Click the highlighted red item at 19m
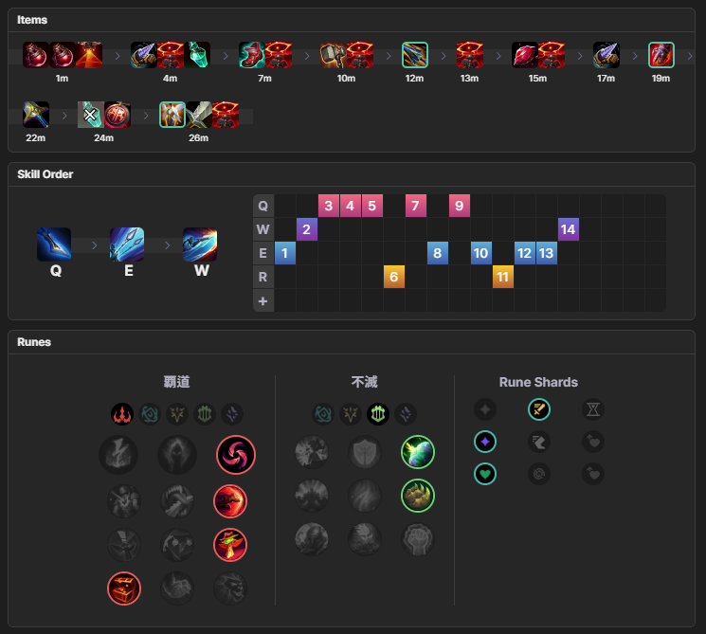This screenshot has width=706, height=634. 661,55
